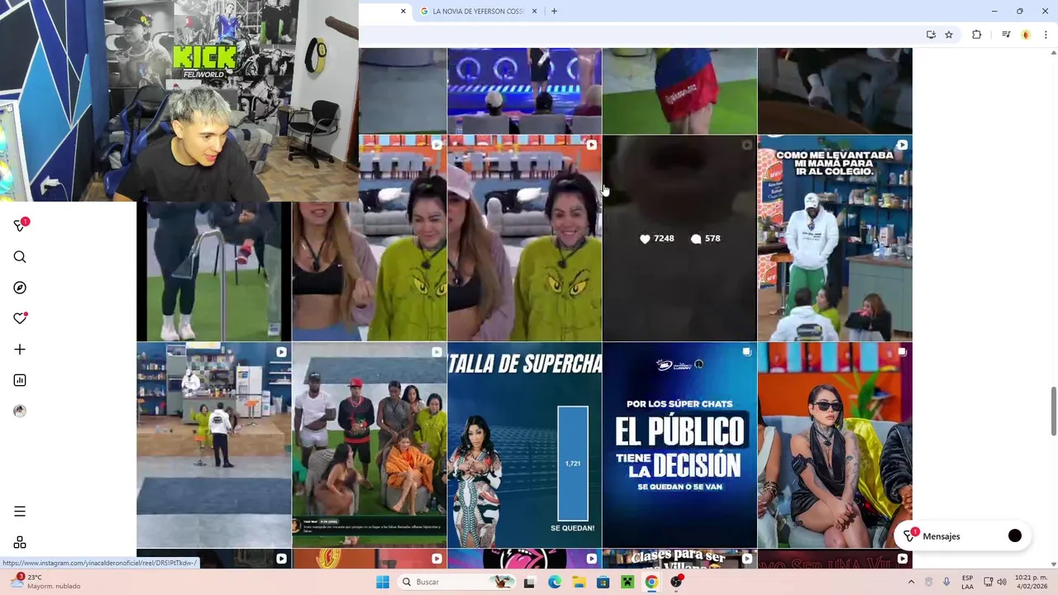Open the Chrome profile avatar

pyautogui.click(x=1026, y=35)
